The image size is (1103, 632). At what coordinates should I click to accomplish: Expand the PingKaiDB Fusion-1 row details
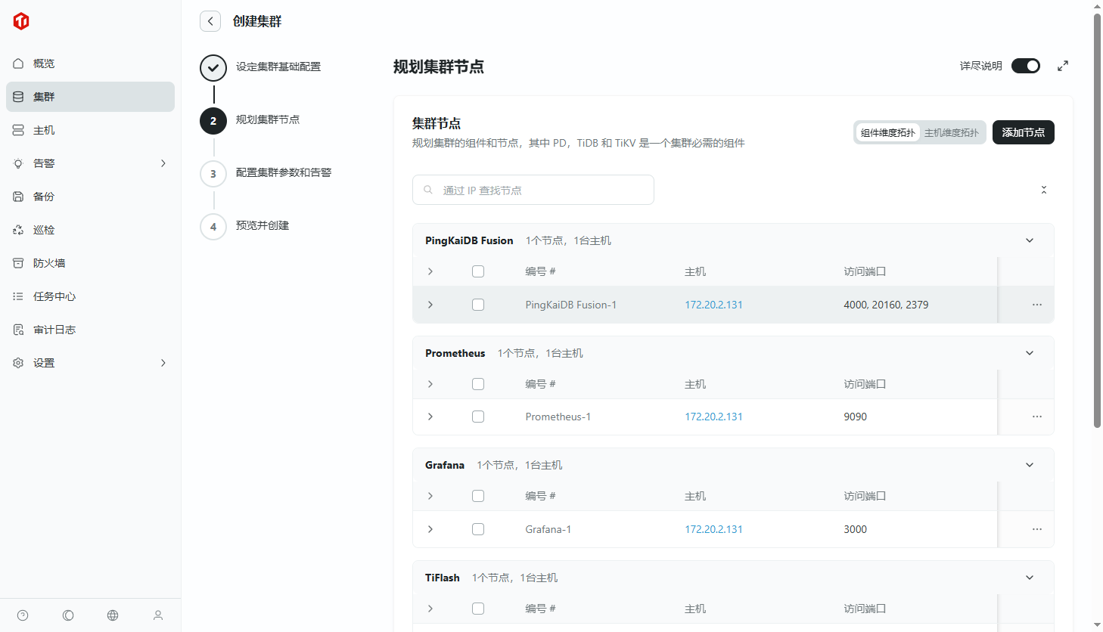point(430,305)
